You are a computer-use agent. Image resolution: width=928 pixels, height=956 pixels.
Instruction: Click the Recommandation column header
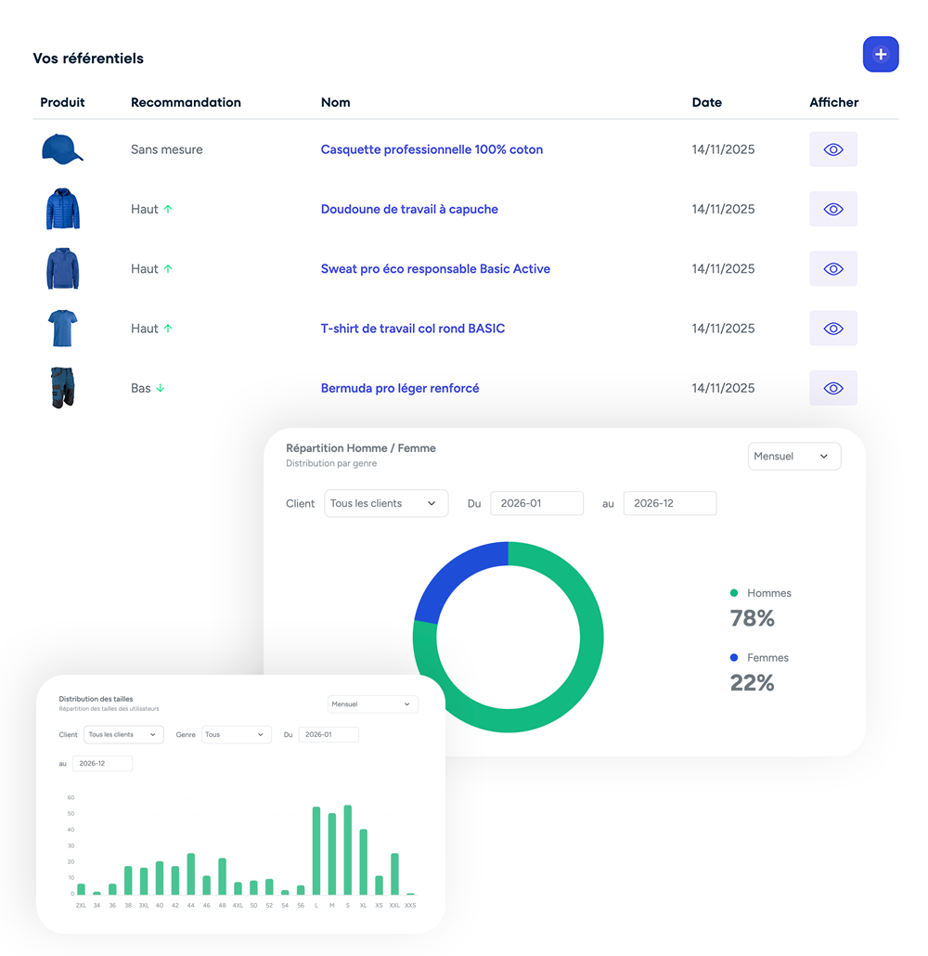pos(186,102)
